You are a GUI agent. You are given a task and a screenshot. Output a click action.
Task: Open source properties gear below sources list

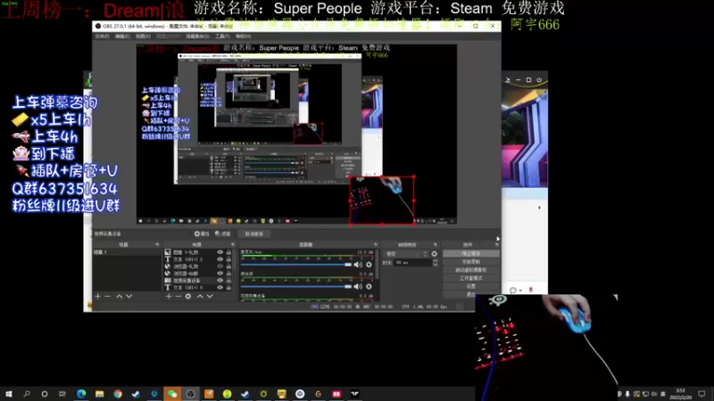tap(188, 297)
